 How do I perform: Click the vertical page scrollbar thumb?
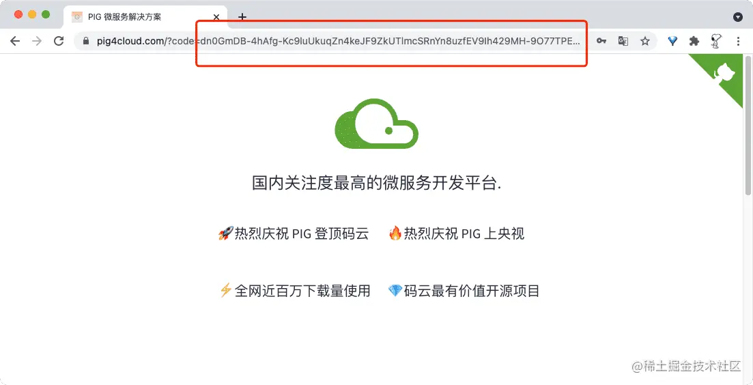[748, 125]
